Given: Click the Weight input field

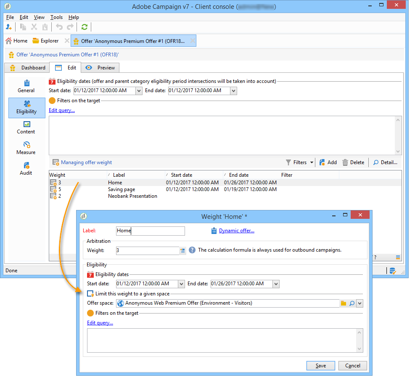Looking at the screenshot, I should 148,250.
